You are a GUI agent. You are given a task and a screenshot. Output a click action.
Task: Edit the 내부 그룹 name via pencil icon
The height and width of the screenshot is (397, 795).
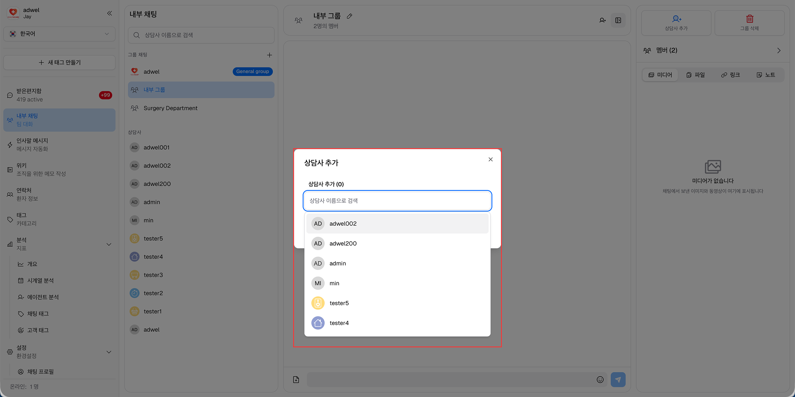click(350, 15)
